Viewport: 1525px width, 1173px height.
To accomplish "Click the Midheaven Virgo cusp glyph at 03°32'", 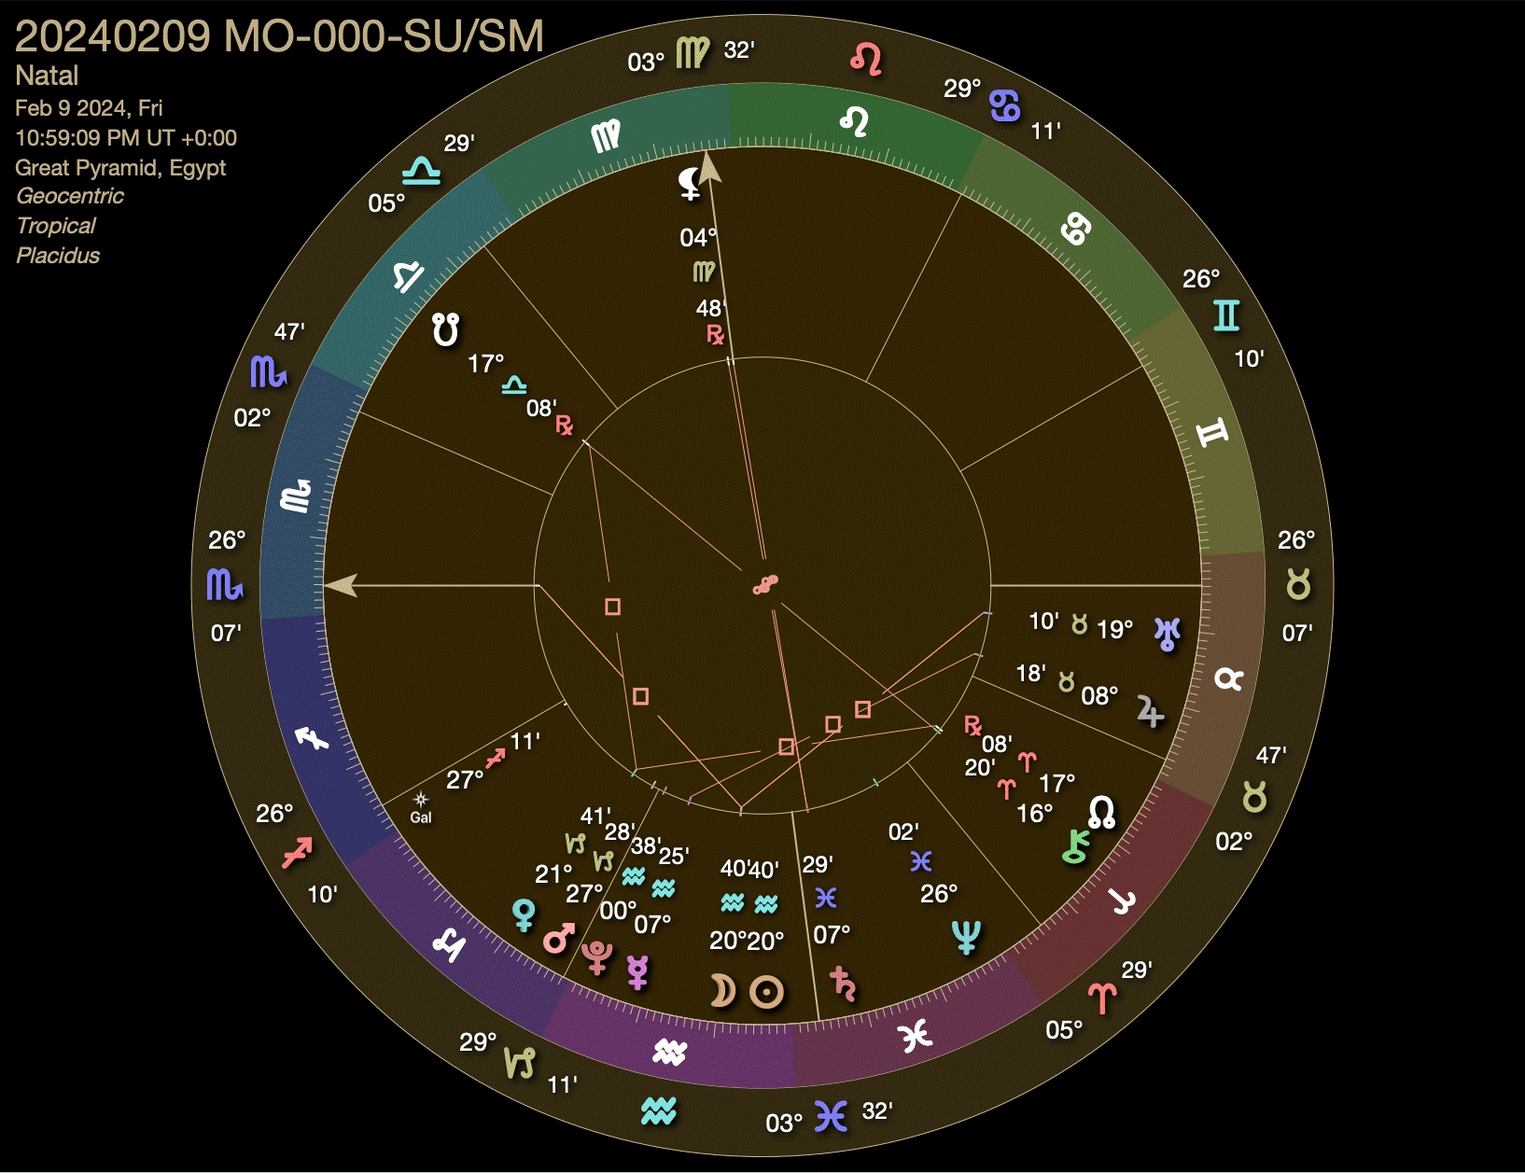I will (693, 54).
